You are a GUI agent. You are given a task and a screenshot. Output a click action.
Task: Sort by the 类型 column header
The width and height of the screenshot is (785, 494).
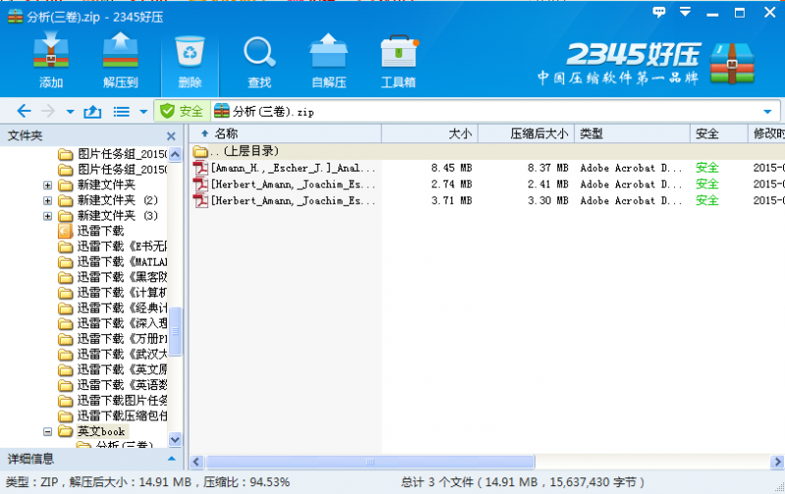tap(632, 133)
